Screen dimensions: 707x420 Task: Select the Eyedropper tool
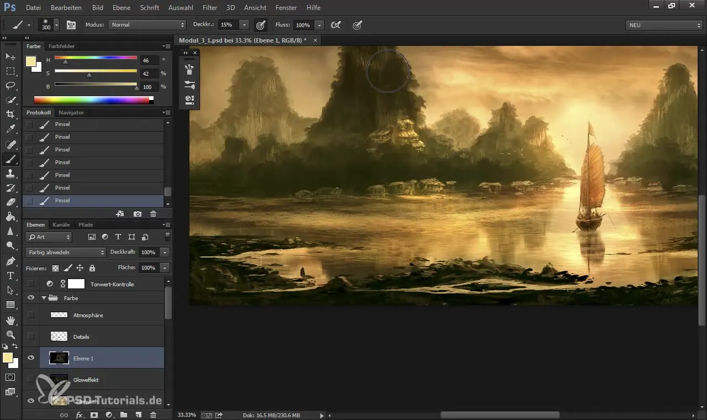click(x=10, y=129)
